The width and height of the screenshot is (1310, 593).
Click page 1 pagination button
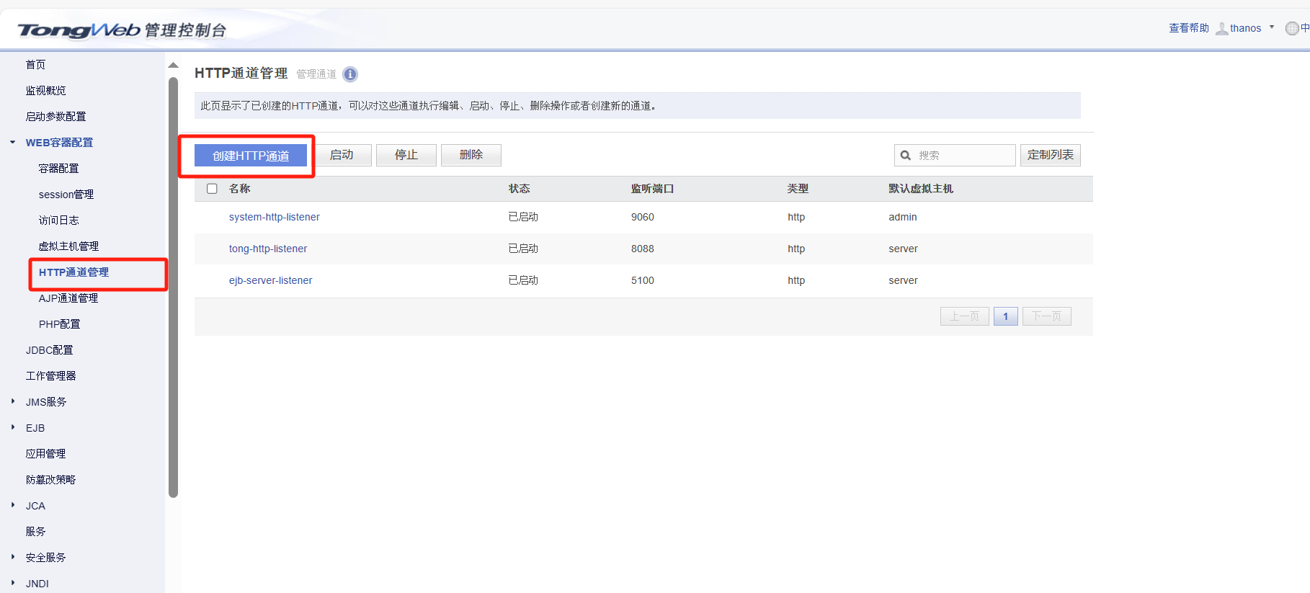(x=1006, y=316)
